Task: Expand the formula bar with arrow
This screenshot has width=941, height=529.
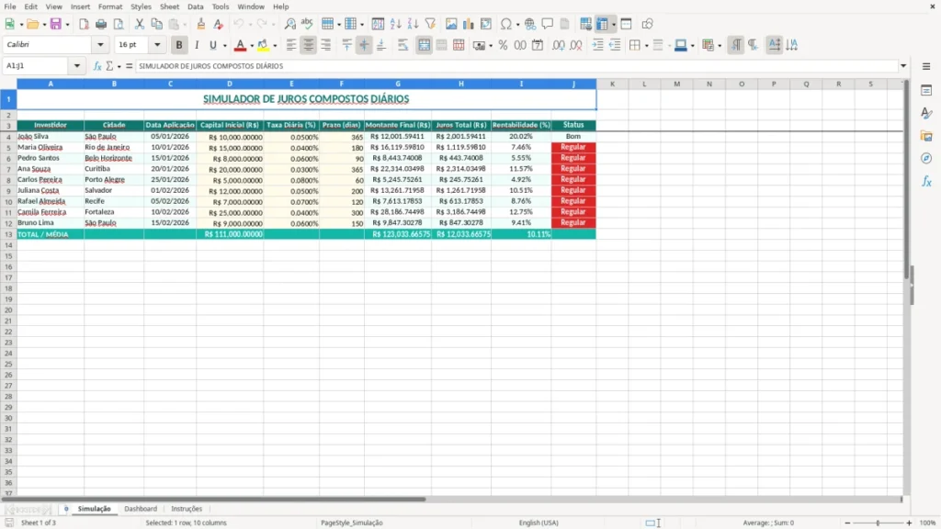Action: click(x=903, y=66)
